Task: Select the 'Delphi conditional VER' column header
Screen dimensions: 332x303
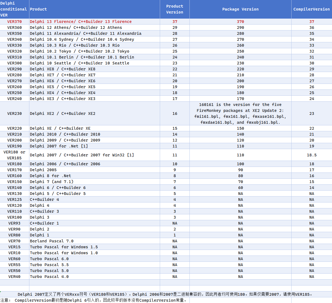Action: coord(15,9)
